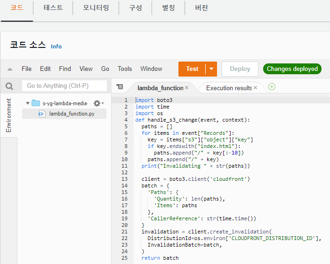This screenshot has height=264, width=330.
Task: Click the s-yg-lambda-media folder icon
Action: pos(36,103)
